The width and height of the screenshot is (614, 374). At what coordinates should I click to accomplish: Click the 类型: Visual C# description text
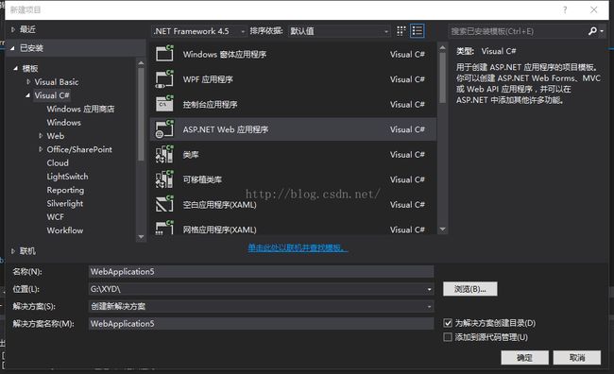pos(486,51)
